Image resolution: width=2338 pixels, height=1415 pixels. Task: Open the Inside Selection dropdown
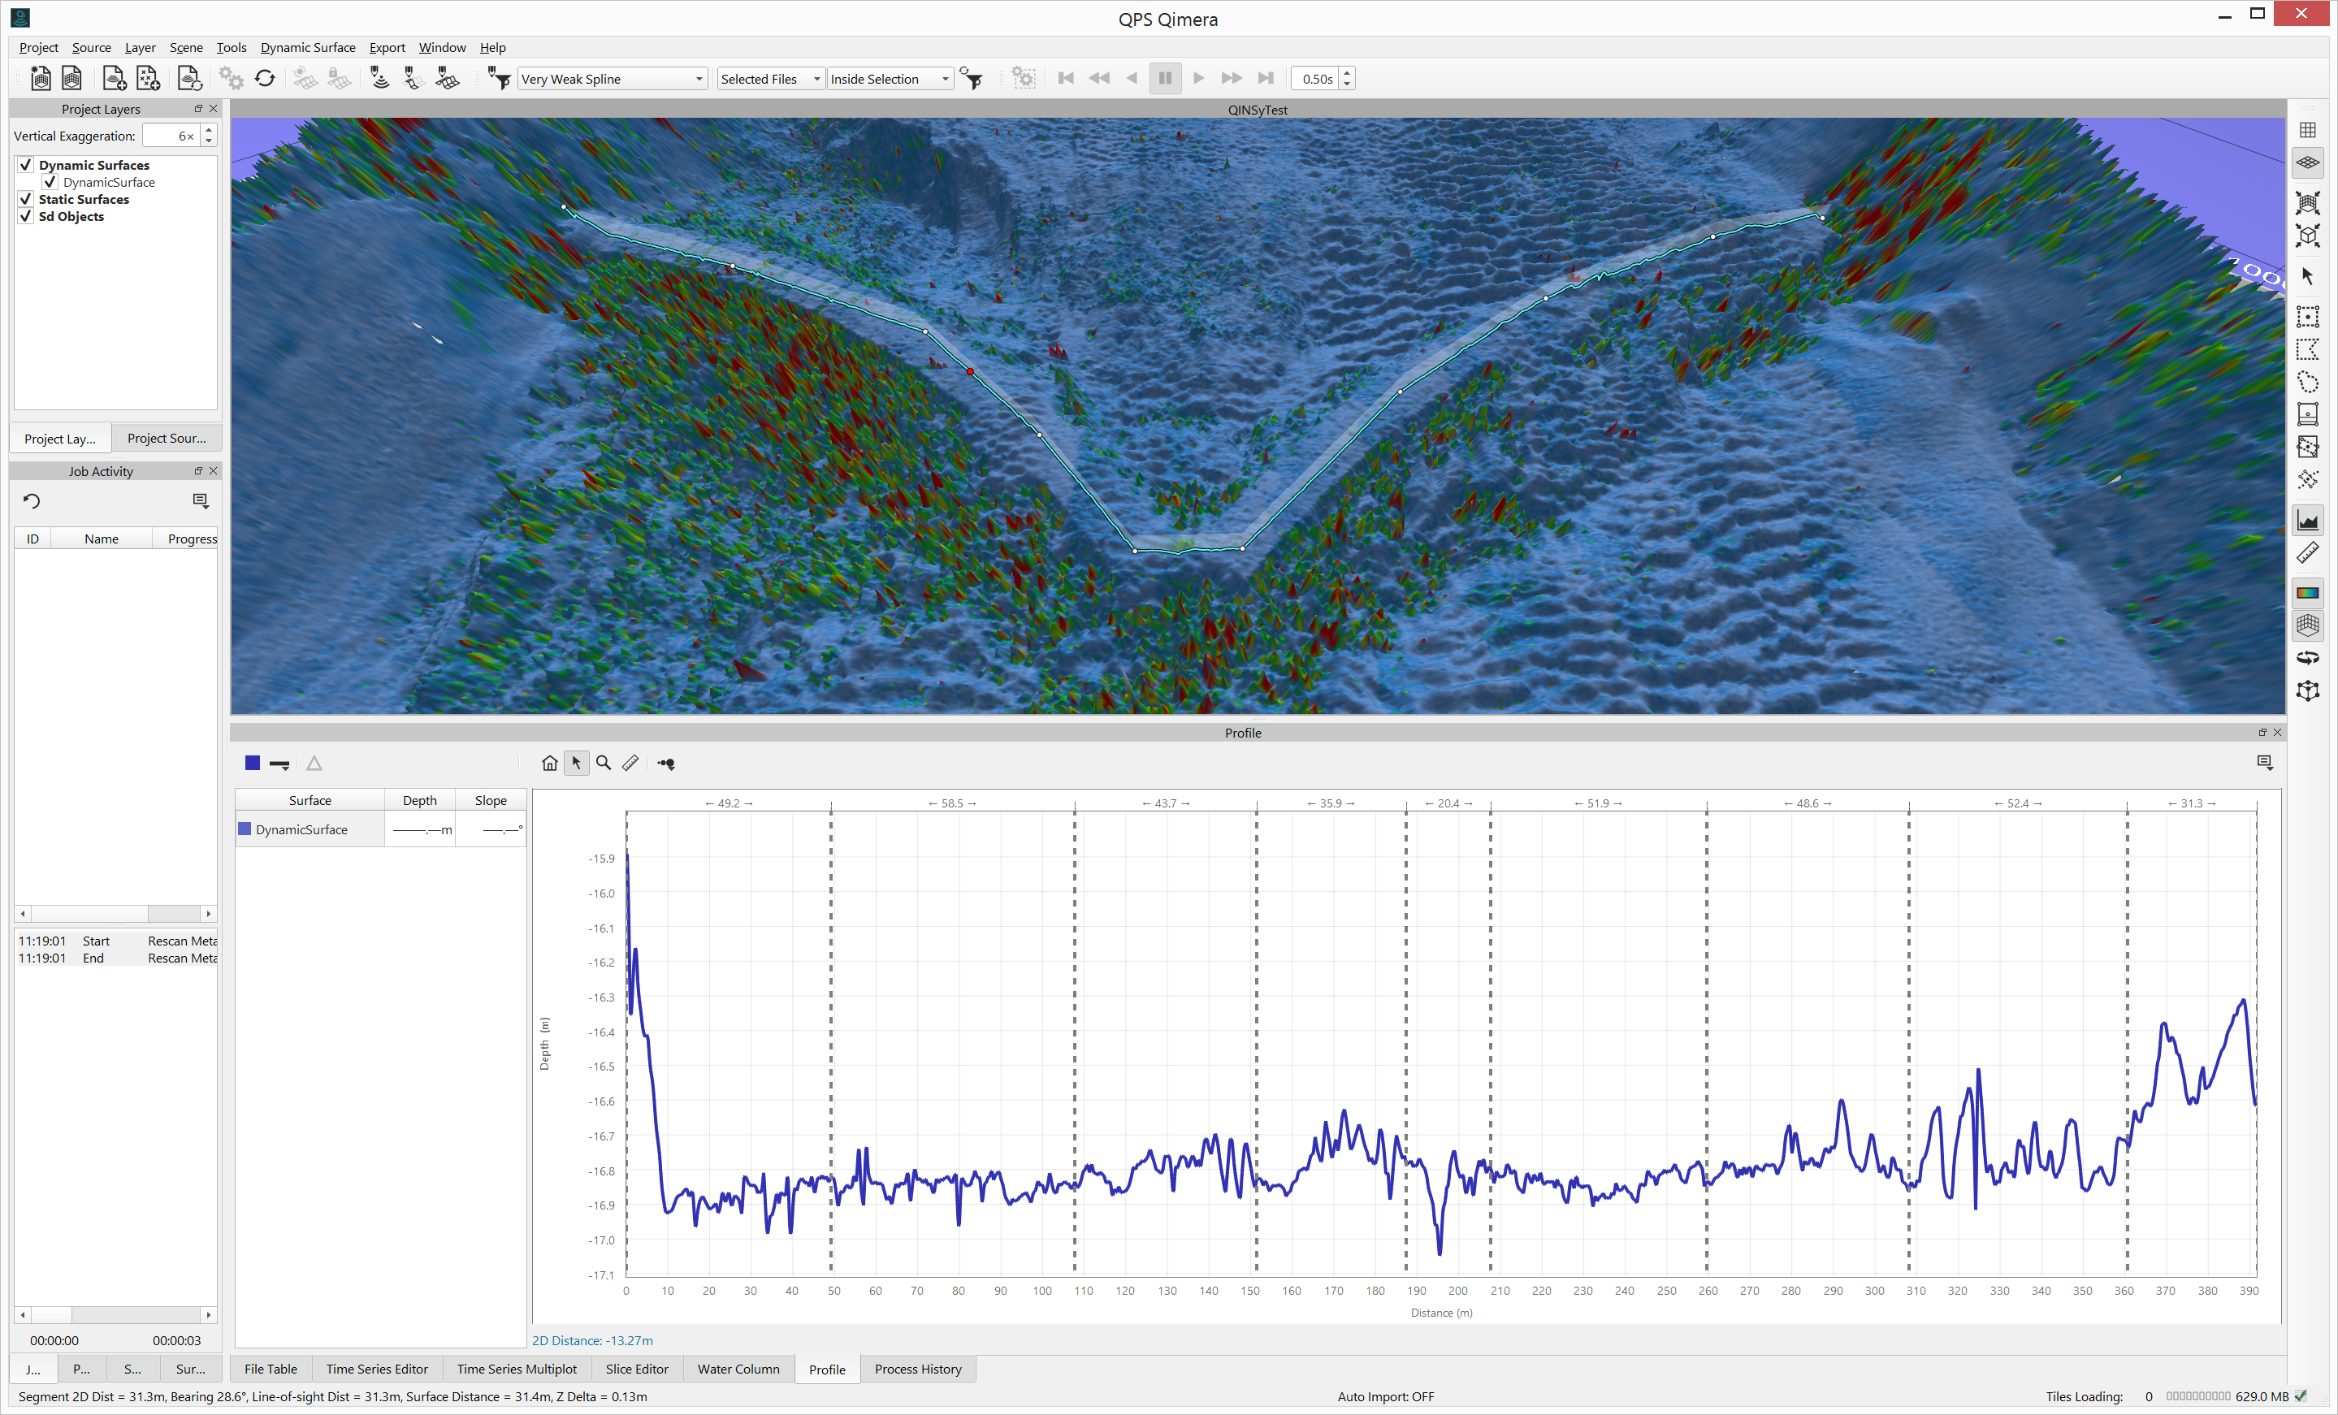click(x=889, y=79)
